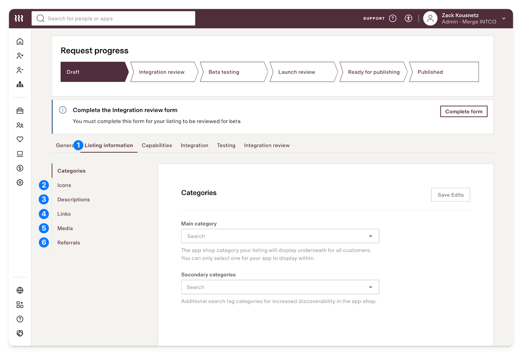The width and height of the screenshot is (522, 355).
Task: Click the dollar coin icon in the sidebar
Action: [20, 168]
